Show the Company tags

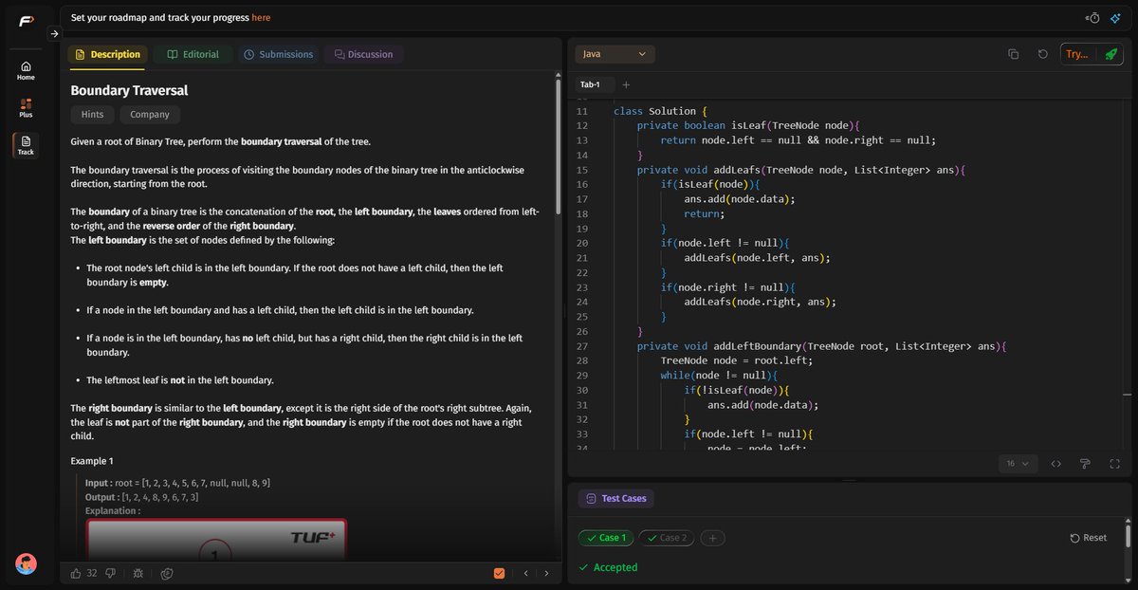[150, 115]
